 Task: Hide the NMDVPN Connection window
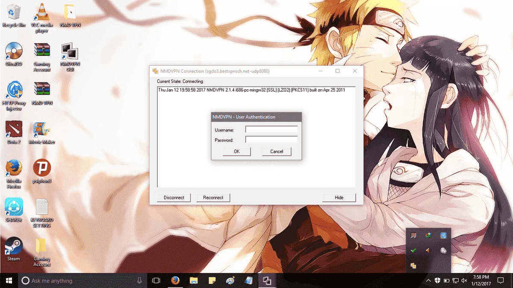339,198
